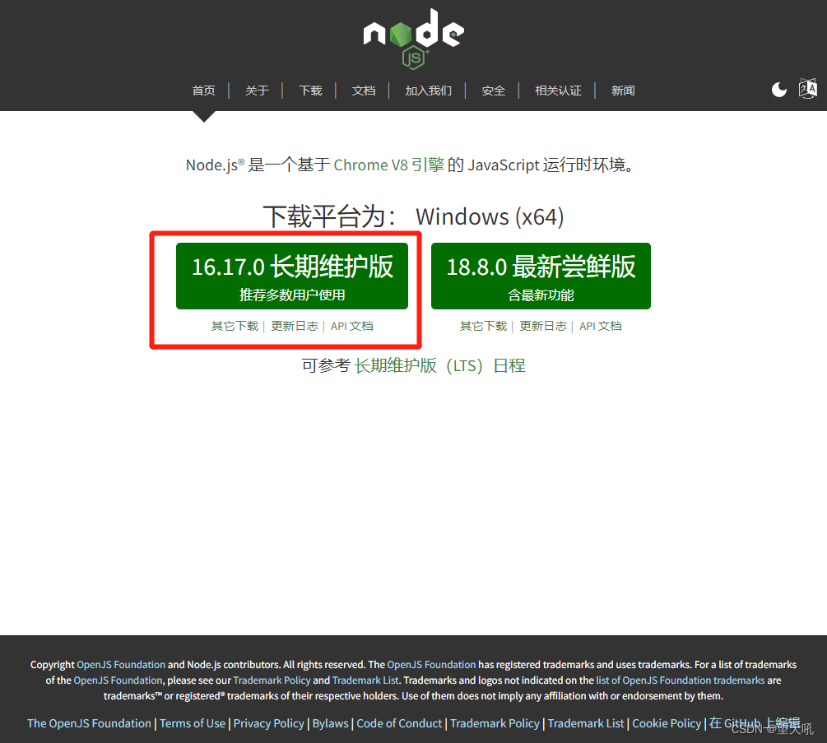The width and height of the screenshot is (827, 743).
Task: Open 更新日志 under the 16.17.0 button
Action: point(295,327)
